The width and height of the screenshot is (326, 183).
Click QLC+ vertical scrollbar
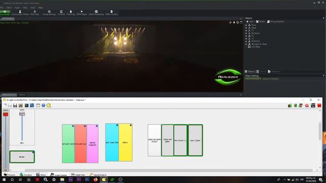click(x=320, y=131)
